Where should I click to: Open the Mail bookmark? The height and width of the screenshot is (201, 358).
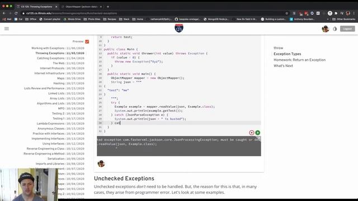[7, 19]
